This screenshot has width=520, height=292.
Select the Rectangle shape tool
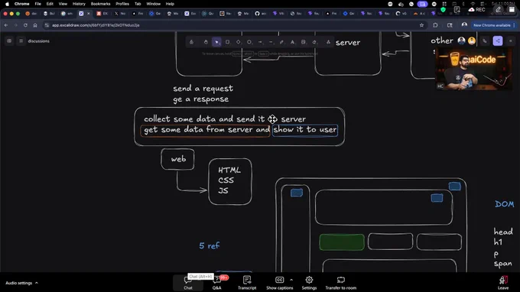click(228, 42)
